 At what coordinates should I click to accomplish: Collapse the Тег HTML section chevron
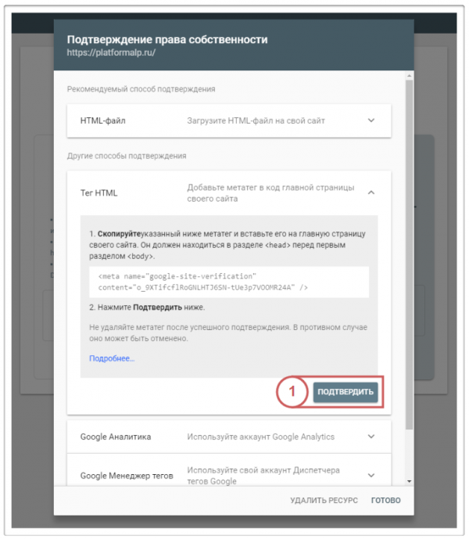click(371, 193)
